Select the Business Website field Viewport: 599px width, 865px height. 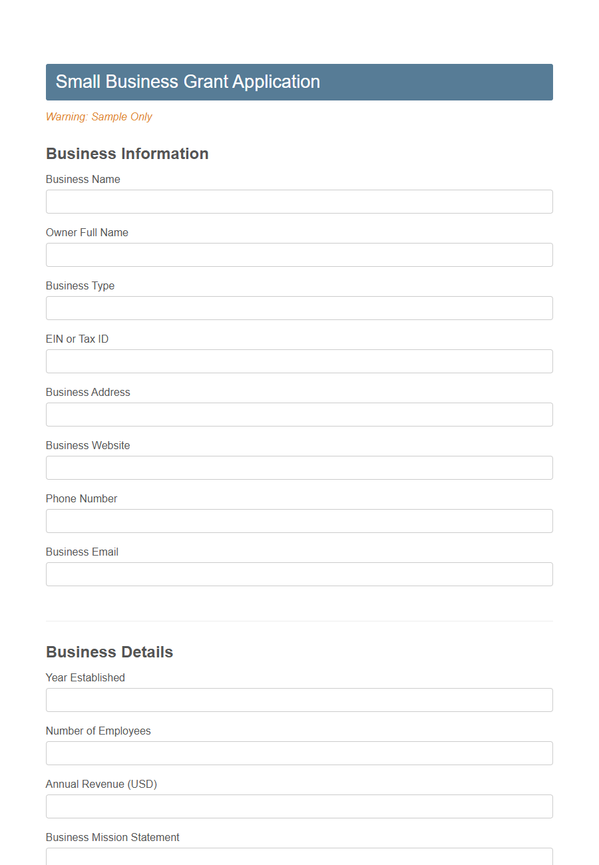[x=299, y=468]
